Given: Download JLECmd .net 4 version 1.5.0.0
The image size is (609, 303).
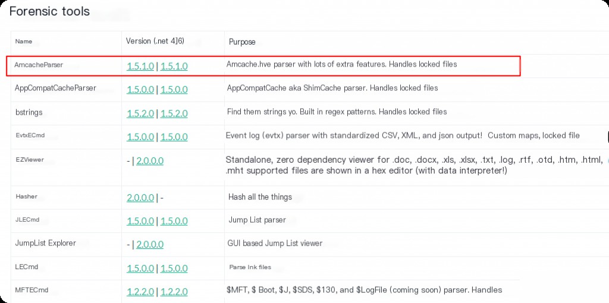Looking at the screenshot, I should pyautogui.click(x=140, y=221).
